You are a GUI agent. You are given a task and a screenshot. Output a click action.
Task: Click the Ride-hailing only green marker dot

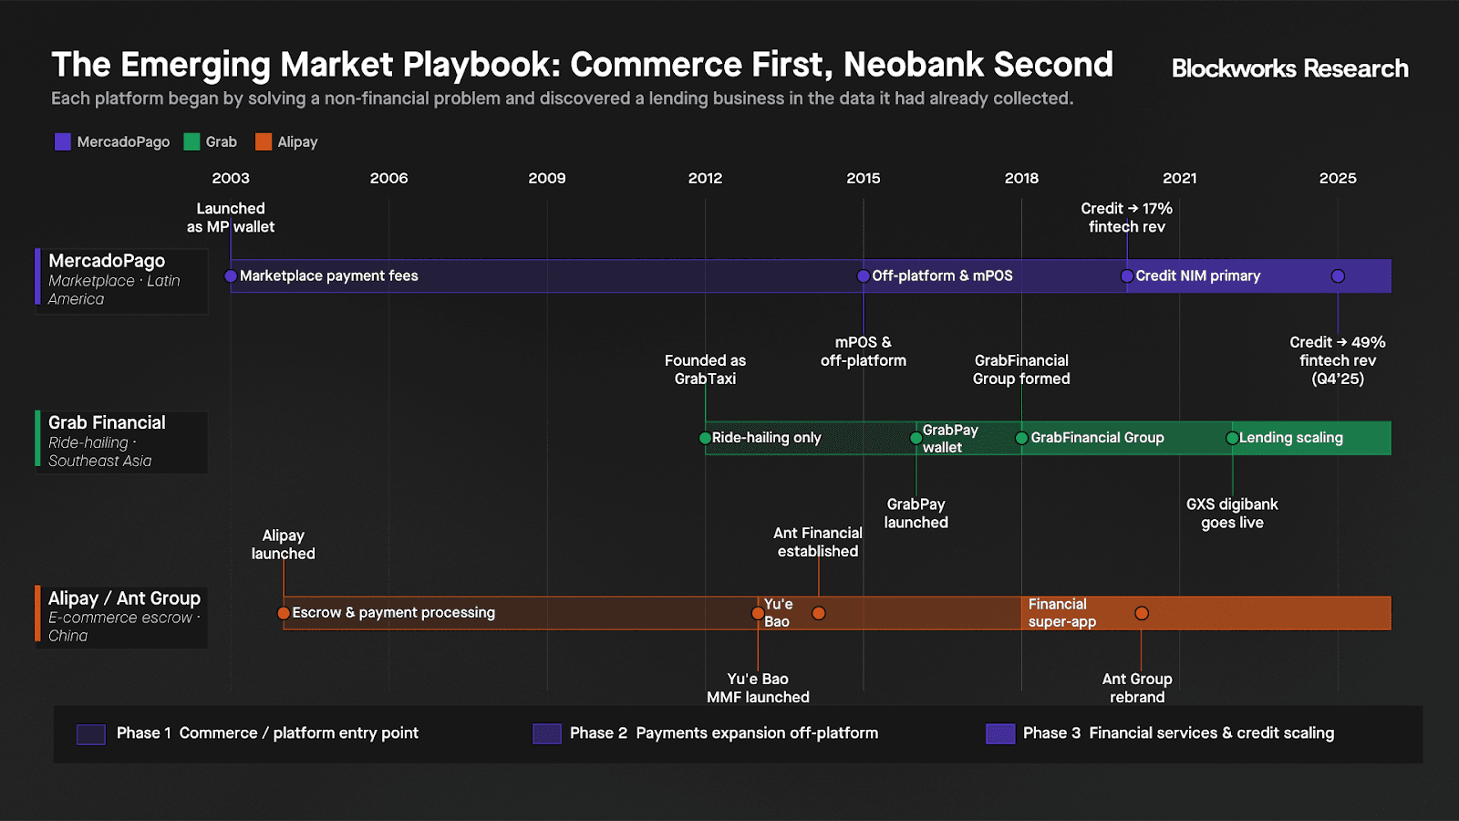click(x=705, y=438)
